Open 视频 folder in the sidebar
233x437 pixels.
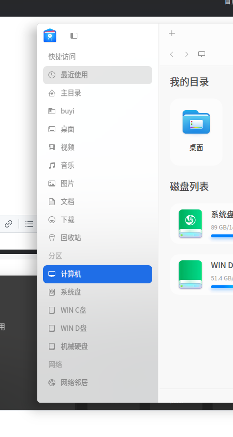97,147
